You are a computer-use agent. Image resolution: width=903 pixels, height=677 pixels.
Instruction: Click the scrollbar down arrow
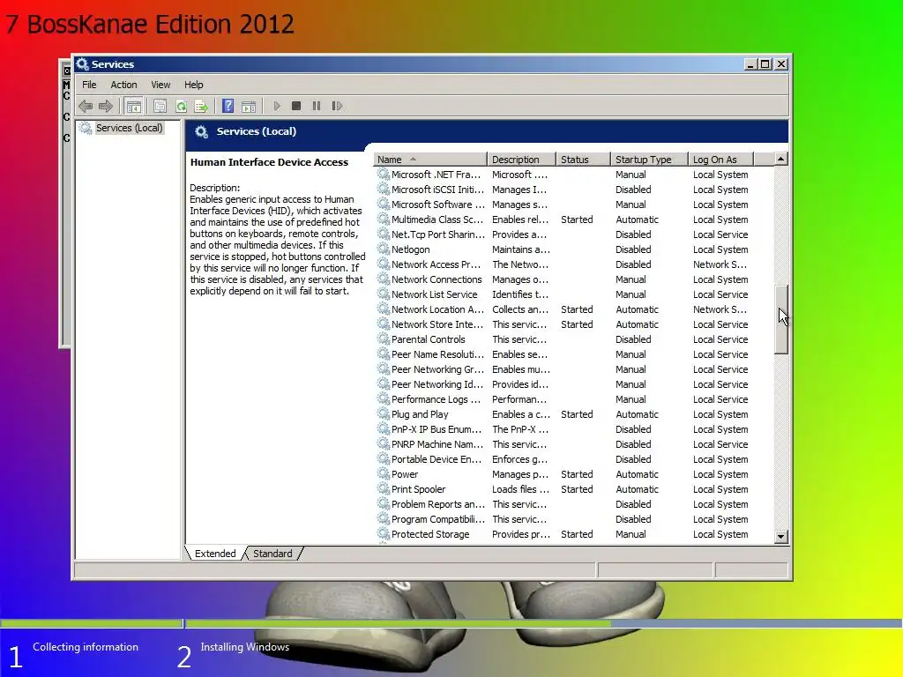(x=781, y=537)
